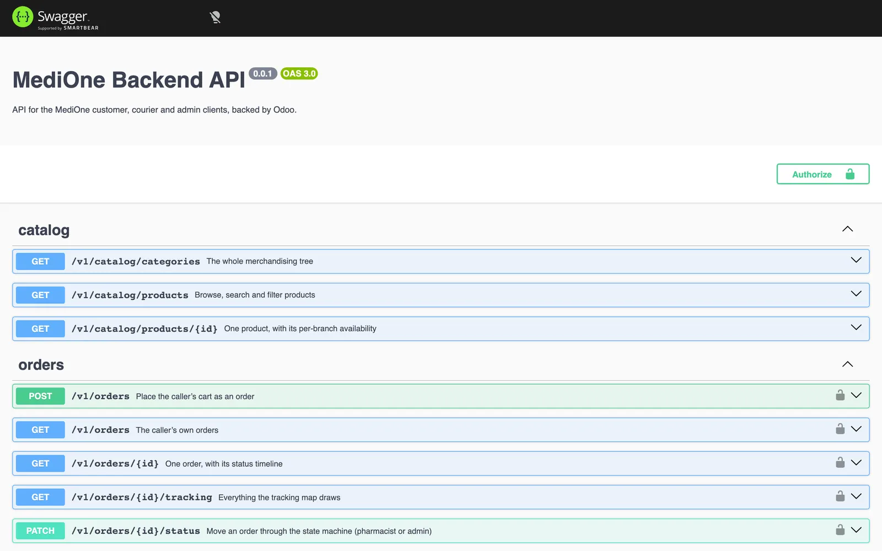This screenshot has height=551, width=882.
Task: Click the OAS 3.0 badge
Action: [299, 73]
